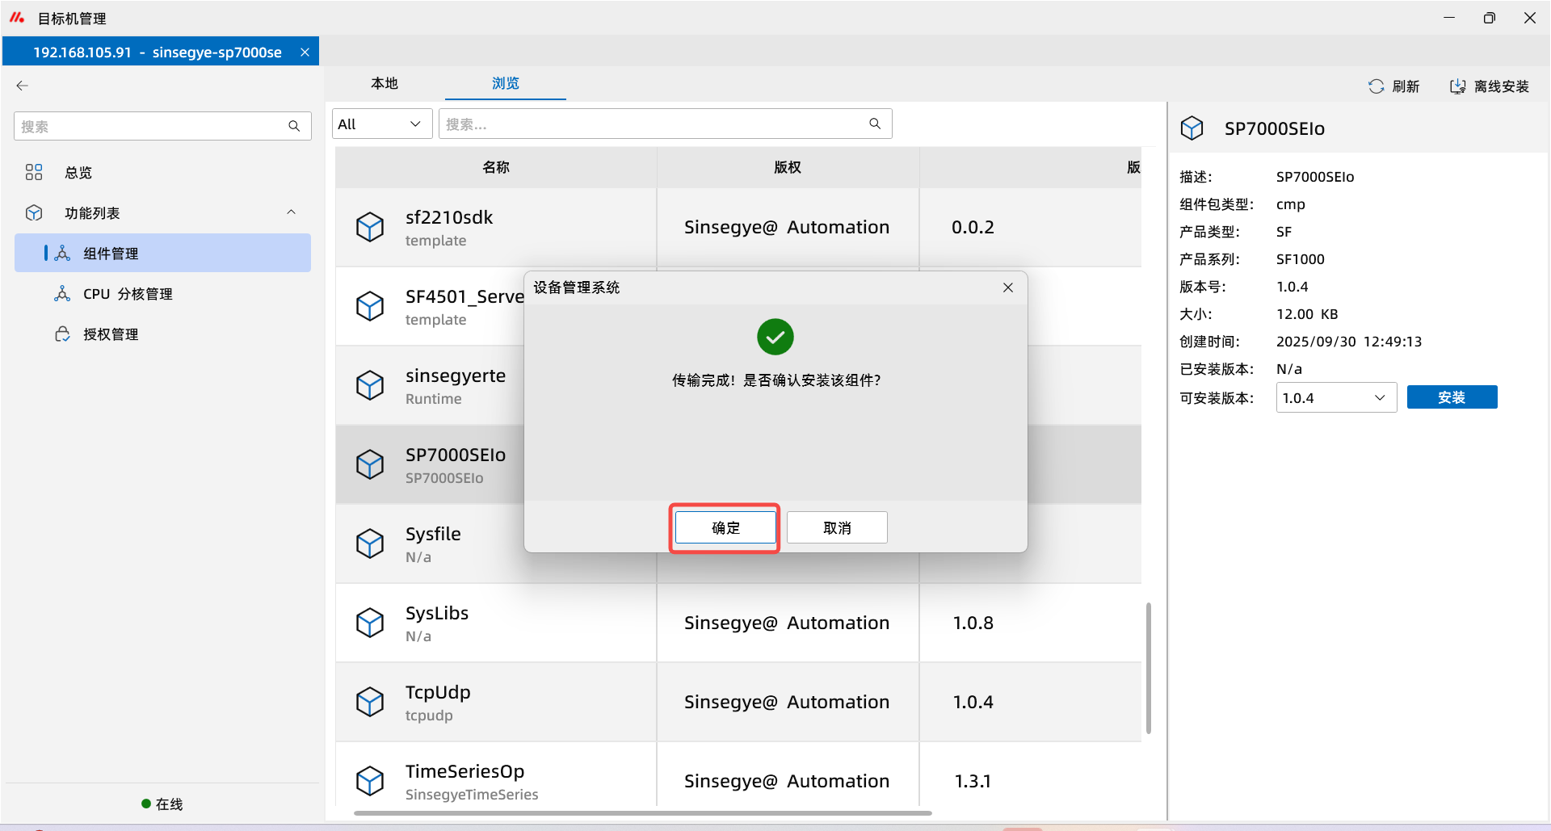Open CPU 分核管理 in the sidebar
Screen dimensions: 1551x831
[162, 293]
